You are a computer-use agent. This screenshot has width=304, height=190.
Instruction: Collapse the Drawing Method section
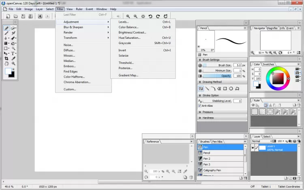200,82
